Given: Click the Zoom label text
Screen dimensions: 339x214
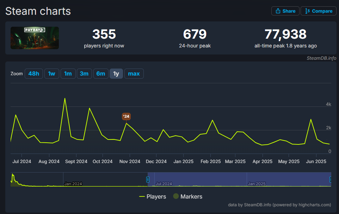Looking at the screenshot, I should (x=17, y=74).
